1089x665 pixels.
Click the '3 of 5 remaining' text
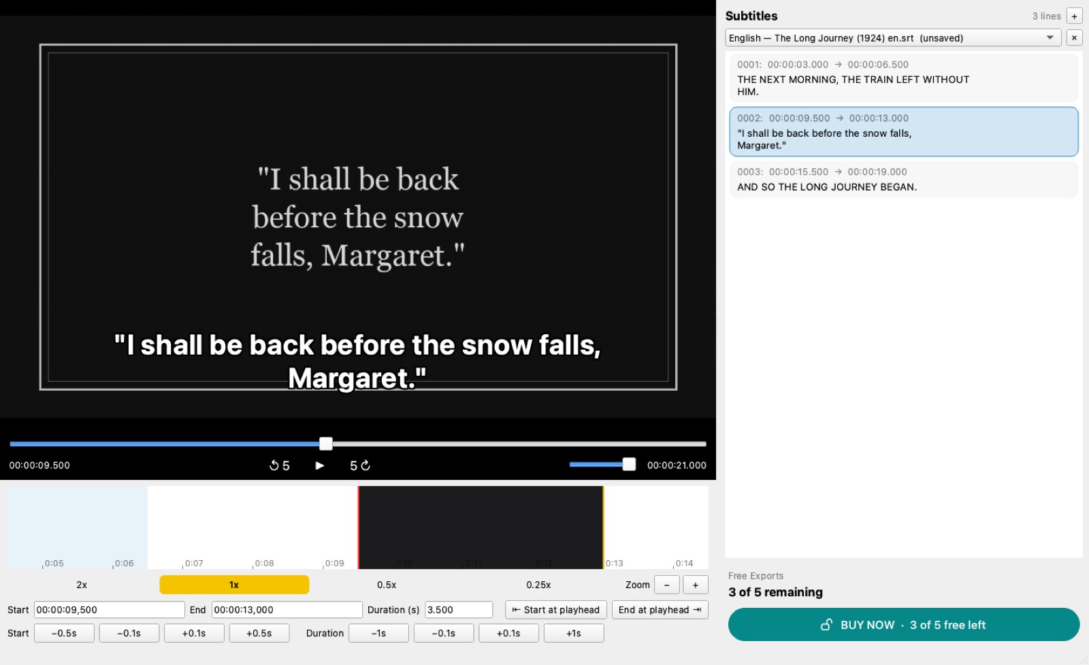pos(775,592)
